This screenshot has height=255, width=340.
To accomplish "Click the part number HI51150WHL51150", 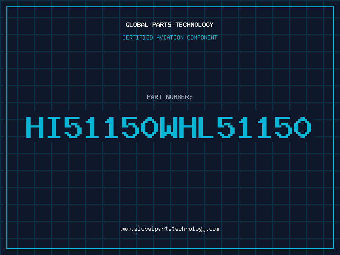I will (169, 127).
